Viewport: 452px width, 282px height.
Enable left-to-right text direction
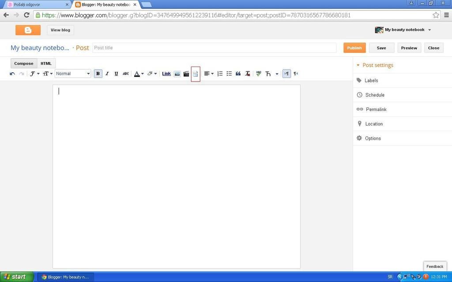pos(286,74)
